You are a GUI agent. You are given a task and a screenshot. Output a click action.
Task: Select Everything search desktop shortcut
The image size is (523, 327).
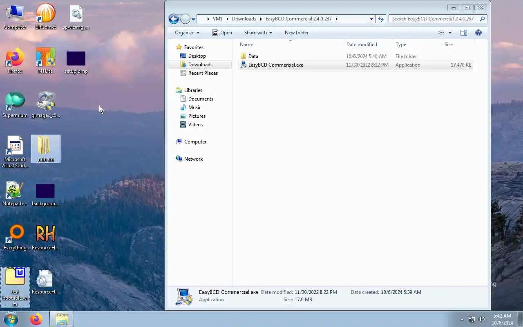(15, 237)
